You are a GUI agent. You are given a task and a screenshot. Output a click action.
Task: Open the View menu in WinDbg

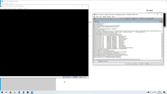coord(100,17)
